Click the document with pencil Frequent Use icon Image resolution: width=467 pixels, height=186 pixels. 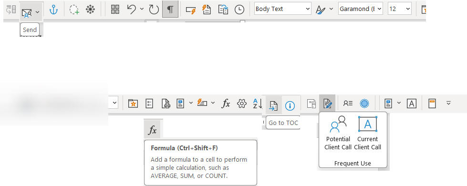tap(327, 103)
